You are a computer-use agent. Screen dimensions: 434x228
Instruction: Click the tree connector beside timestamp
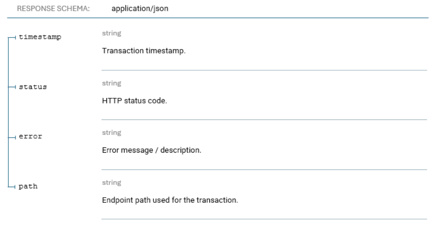(13, 37)
